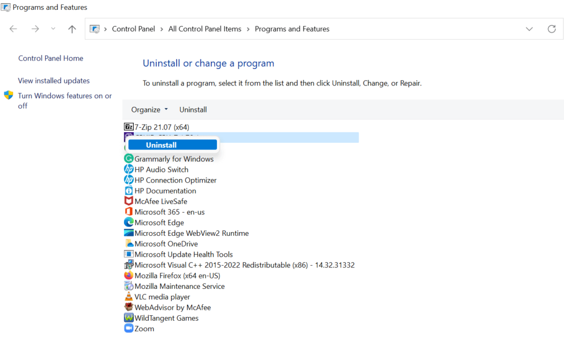
Task: Click the WildTangent Games icon
Action: click(128, 318)
